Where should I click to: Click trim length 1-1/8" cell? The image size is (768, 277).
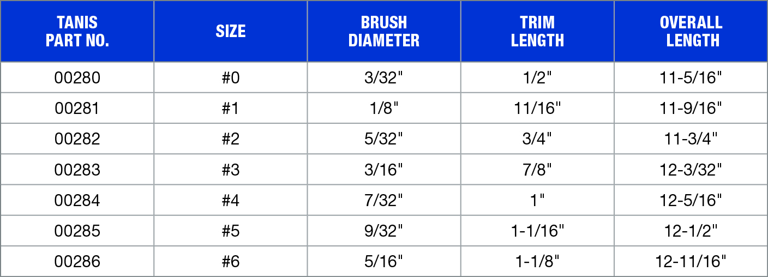coord(537,261)
